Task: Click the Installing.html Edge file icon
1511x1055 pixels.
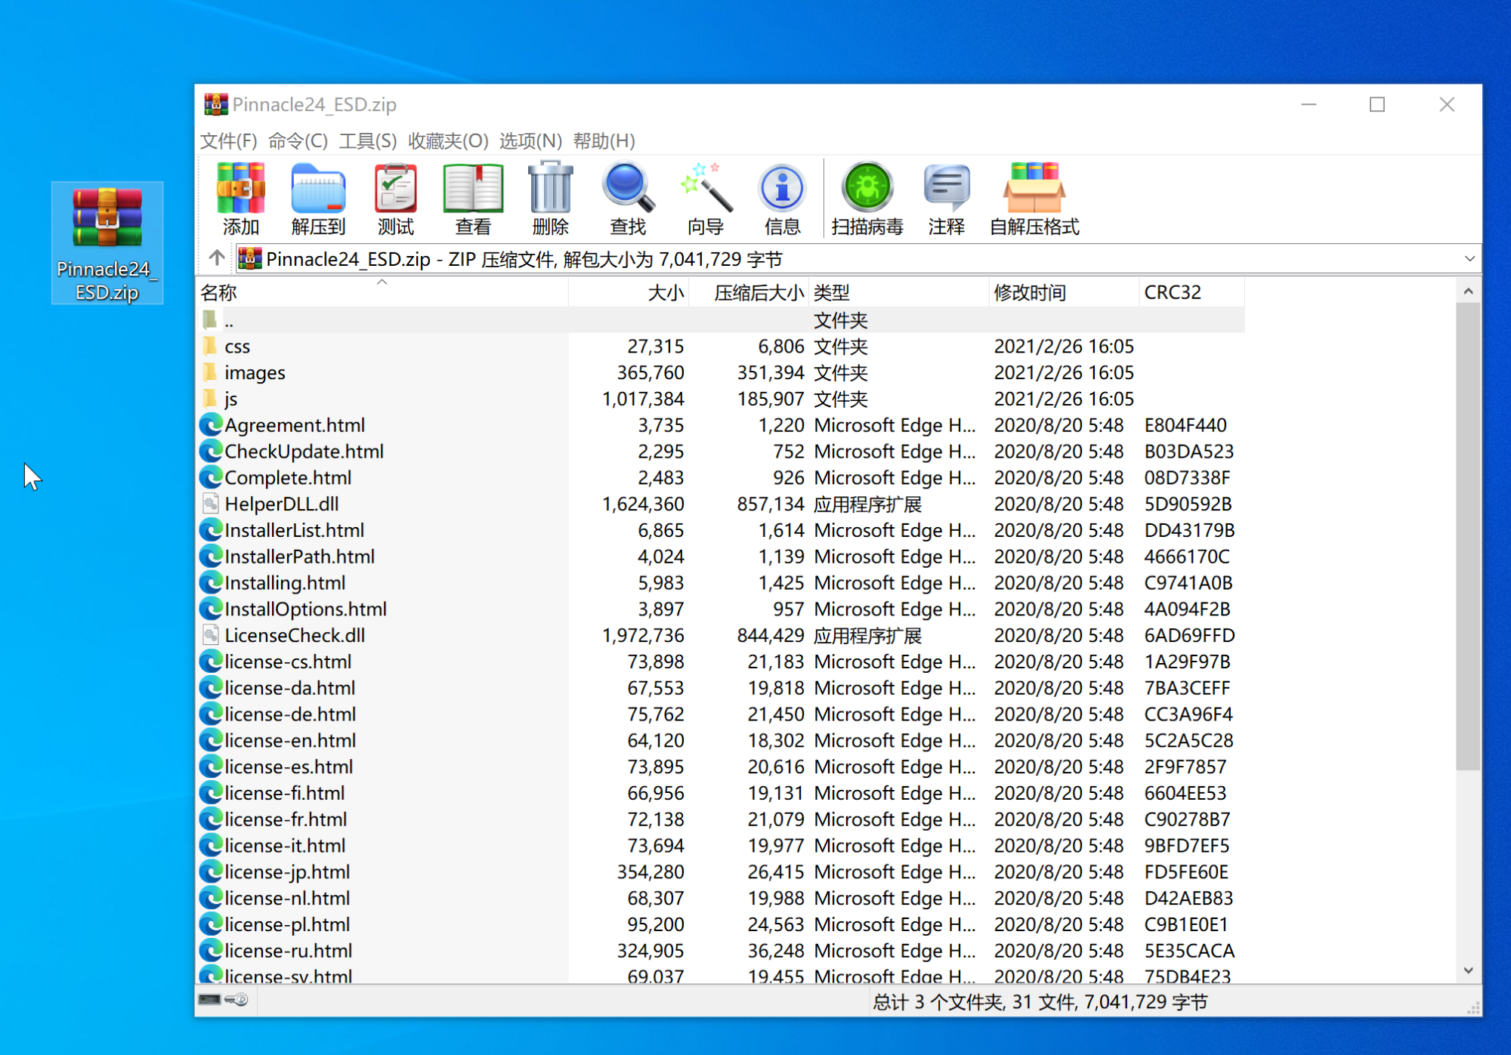Action: (x=212, y=583)
